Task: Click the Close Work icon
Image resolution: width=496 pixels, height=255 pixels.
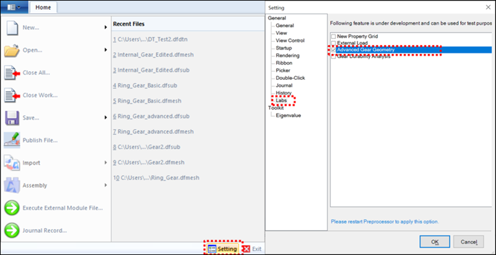Action: (x=12, y=95)
